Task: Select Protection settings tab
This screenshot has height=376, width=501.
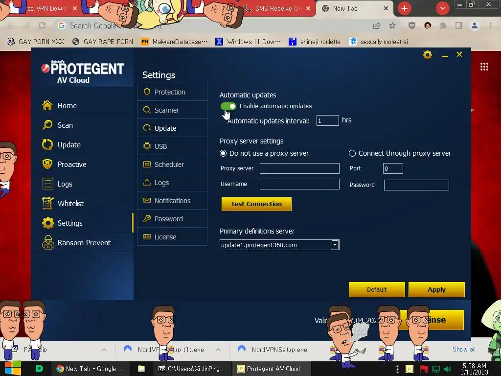Action: (172, 92)
